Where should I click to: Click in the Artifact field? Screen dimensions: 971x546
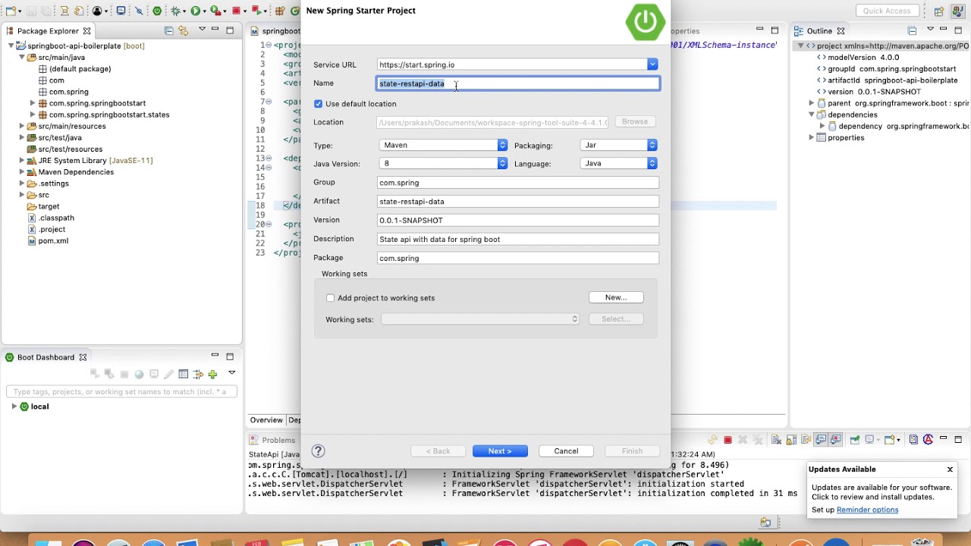[518, 202]
